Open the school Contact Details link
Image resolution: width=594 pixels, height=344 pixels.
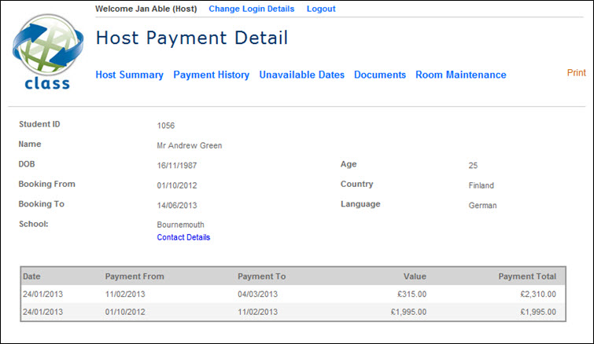183,237
